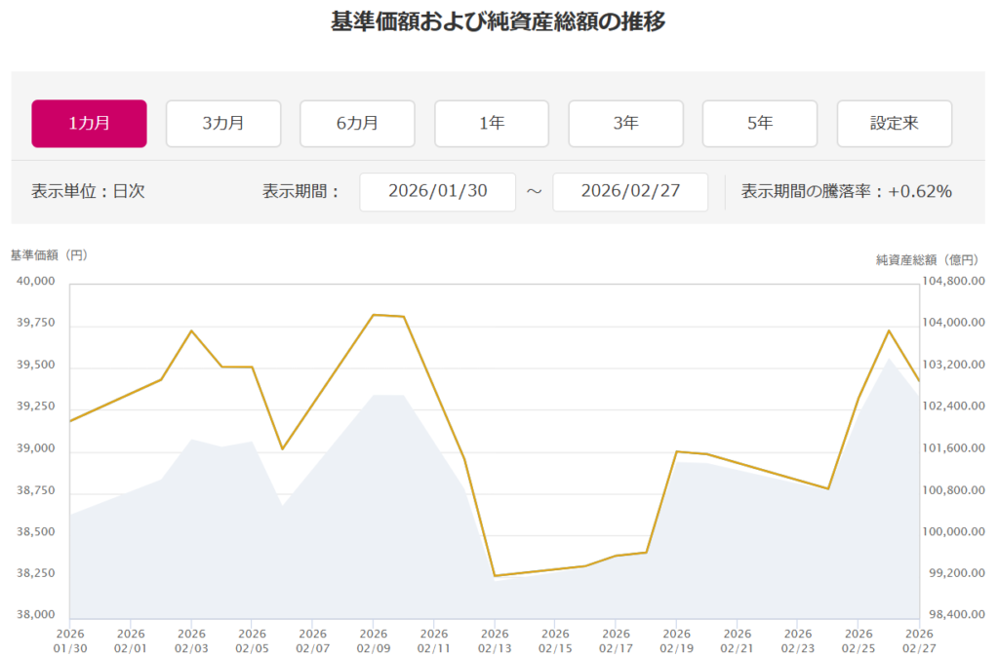The height and width of the screenshot is (658, 999).
Task: Click the line low point at 02/13
Action: (495, 576)
